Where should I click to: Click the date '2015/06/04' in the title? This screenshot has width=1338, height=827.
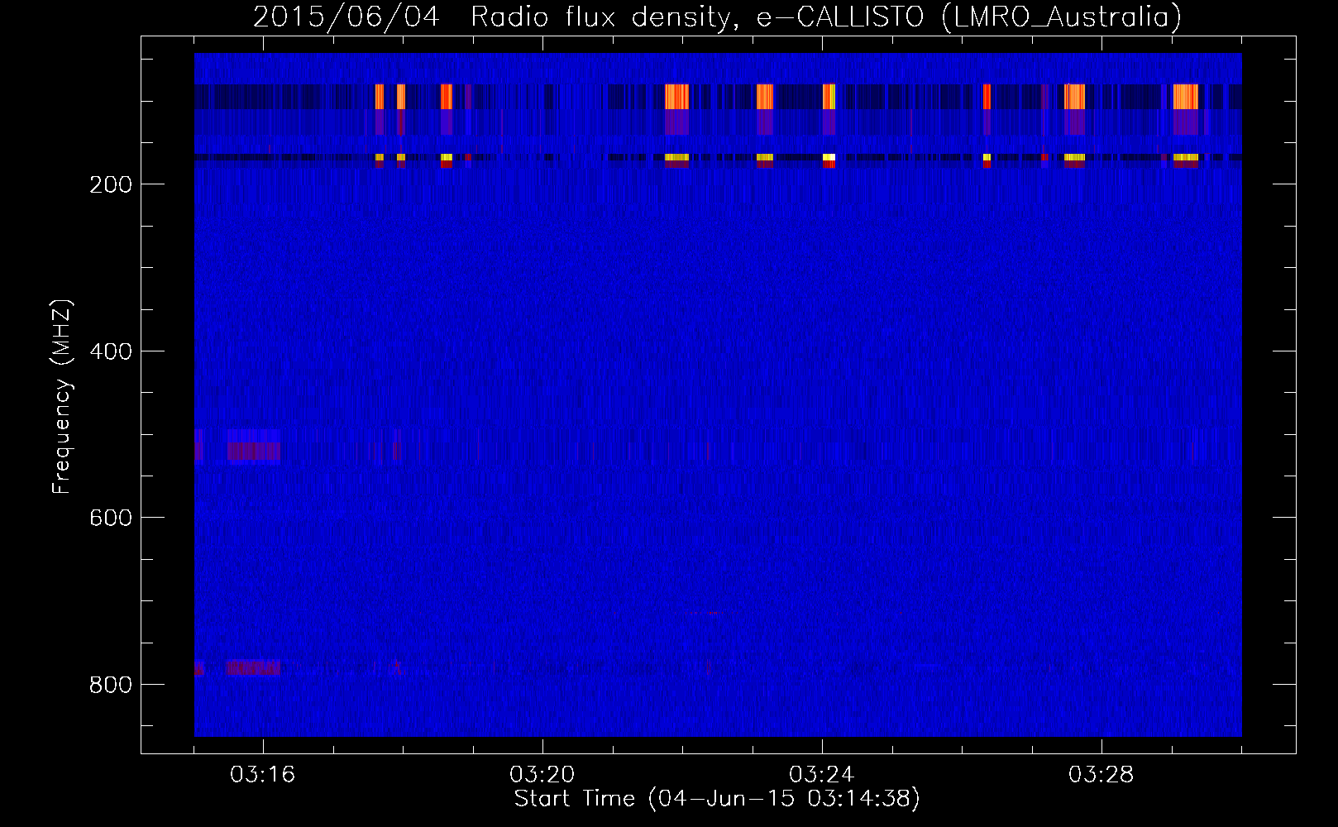[346, 17]
